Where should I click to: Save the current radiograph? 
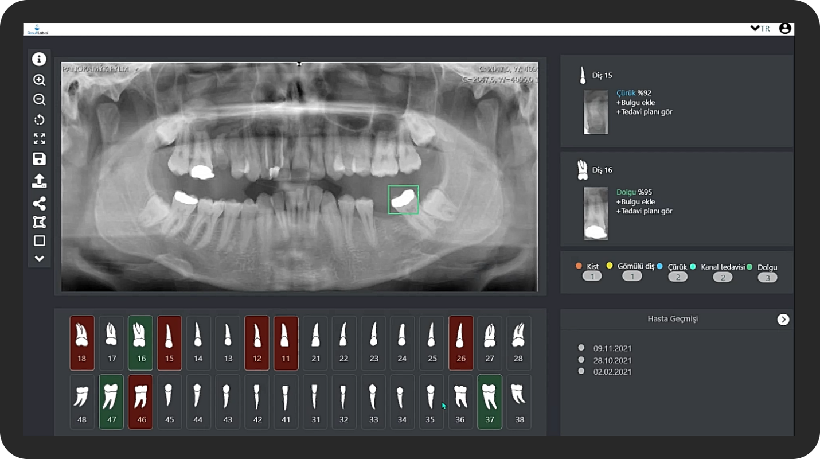coord(39,158)
